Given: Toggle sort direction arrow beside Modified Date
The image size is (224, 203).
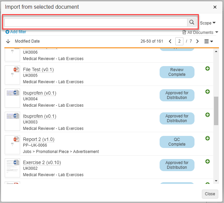Looking at the screenshot, I should click(x=8, y=41).
